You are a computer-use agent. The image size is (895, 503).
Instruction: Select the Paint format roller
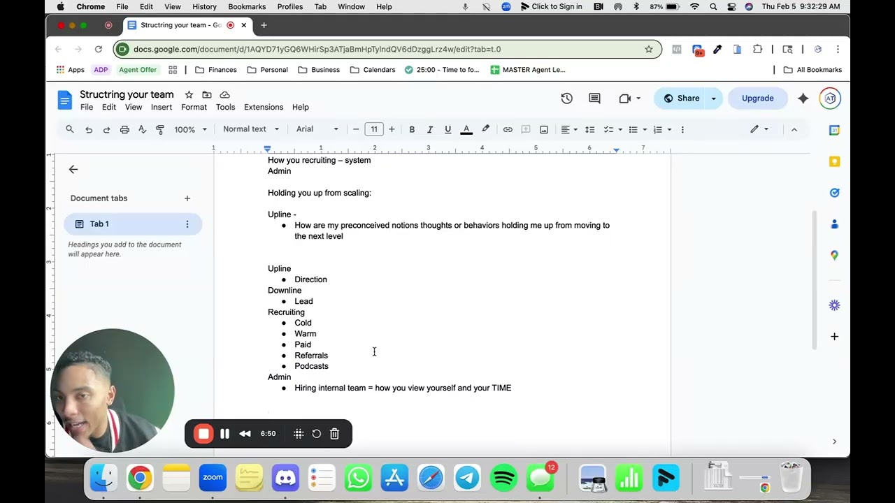pos(160,129)
